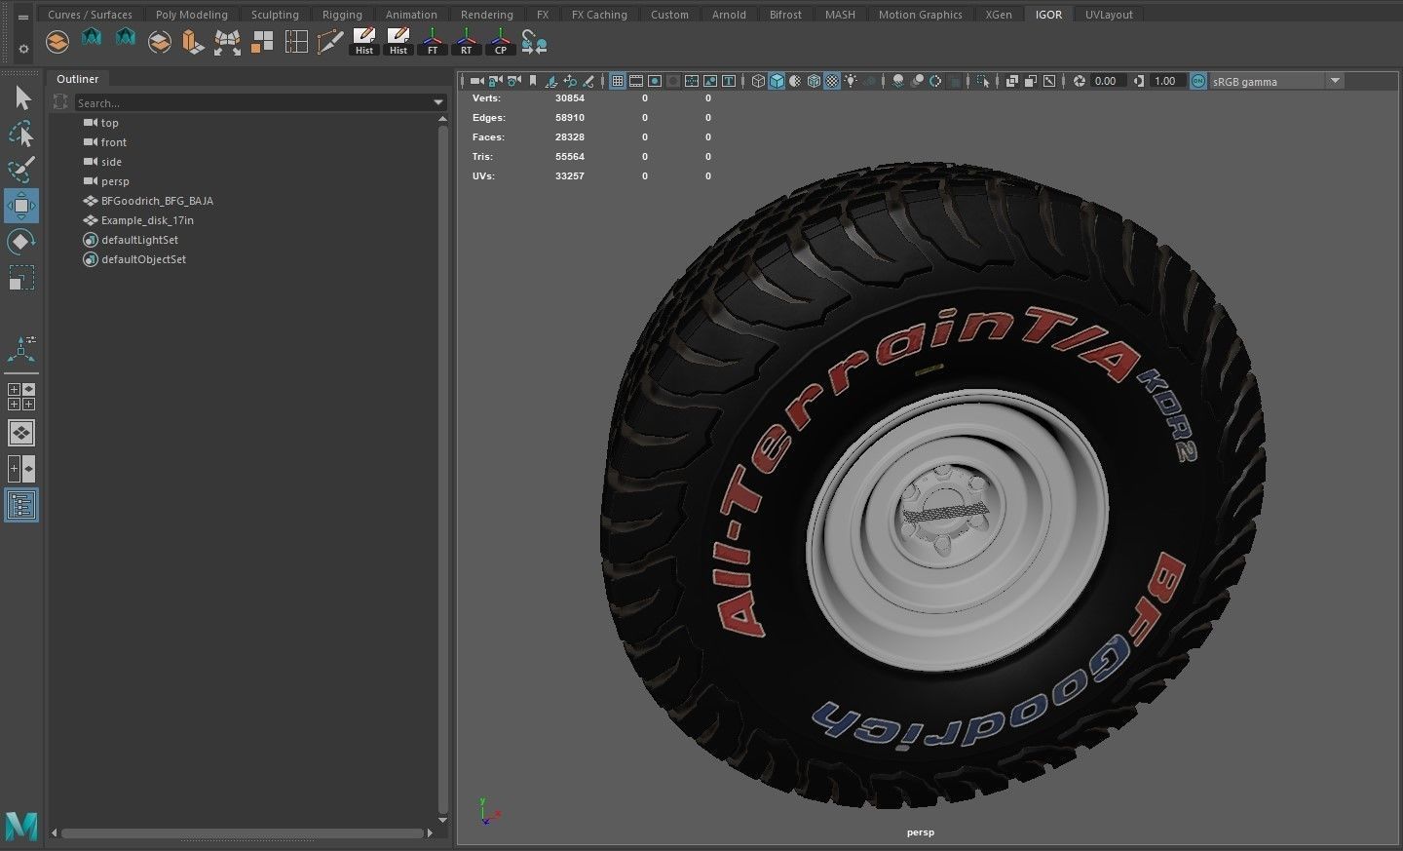Click the persp camera label in viewport
The image size is (1403, 851).
920,832
